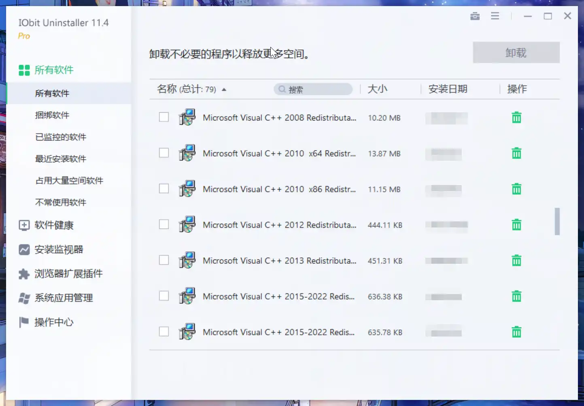Check the box for Visual C++ 2008 Redistributable

(164, 117)
